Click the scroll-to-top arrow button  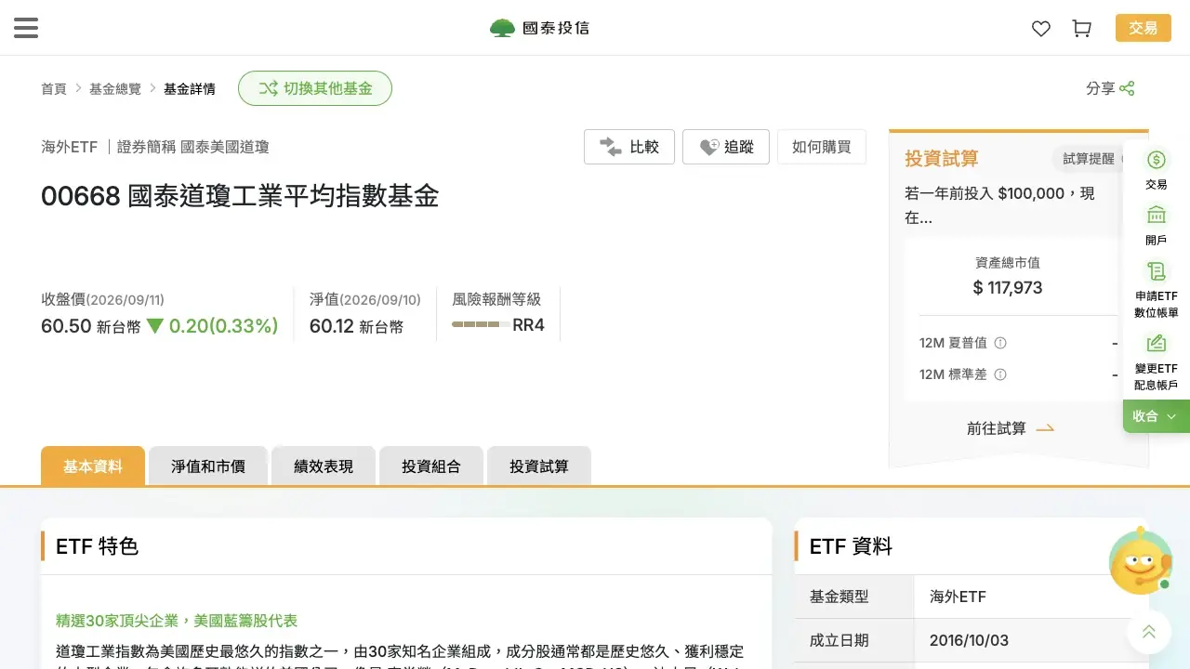tap(1149, 632)
